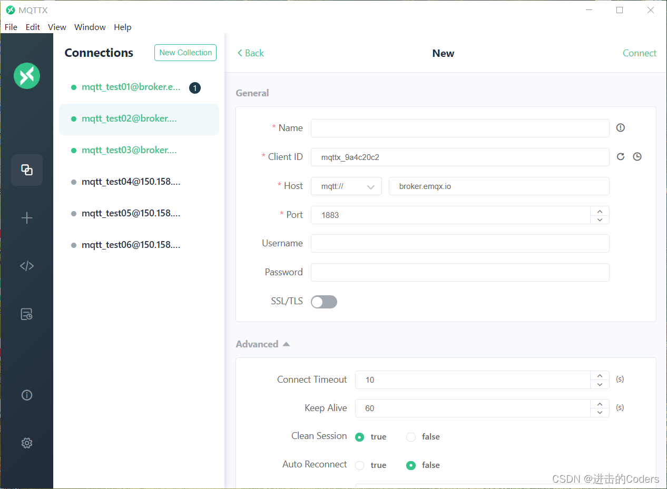The image size is (667, 489).
Task: Open the Settings gear icon
Action: pos(27,443)
